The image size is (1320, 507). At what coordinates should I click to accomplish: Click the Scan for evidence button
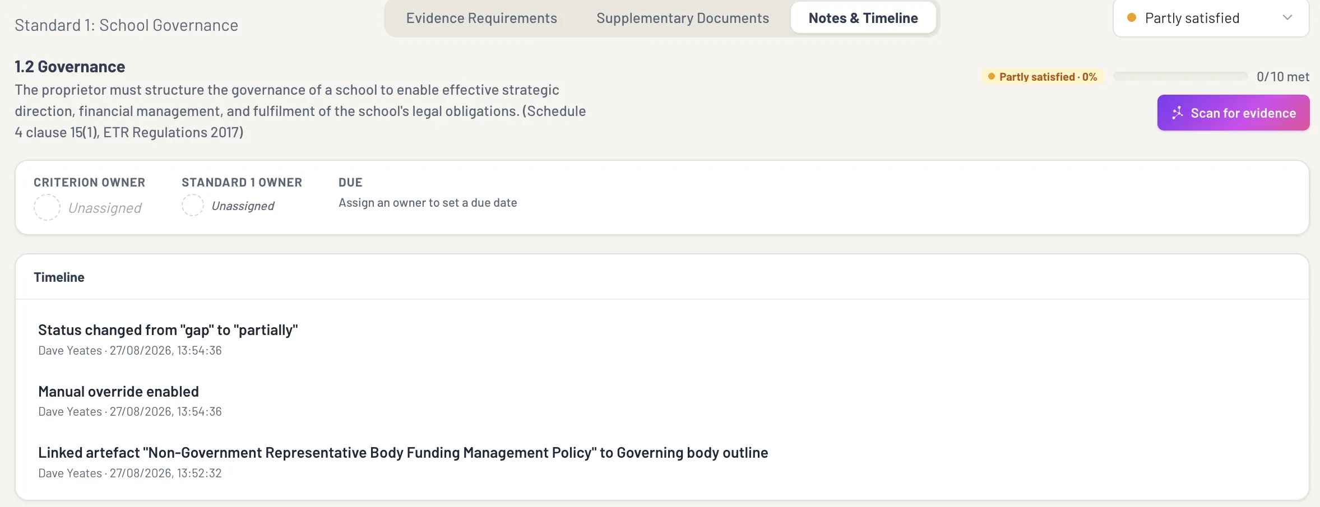(1233, 113)
